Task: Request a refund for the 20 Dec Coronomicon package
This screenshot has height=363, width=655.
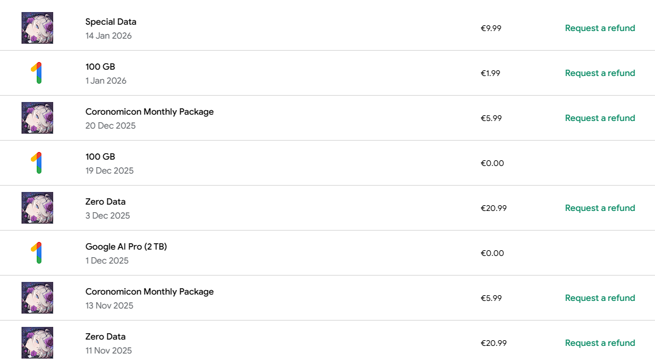Action: (600, 118)
